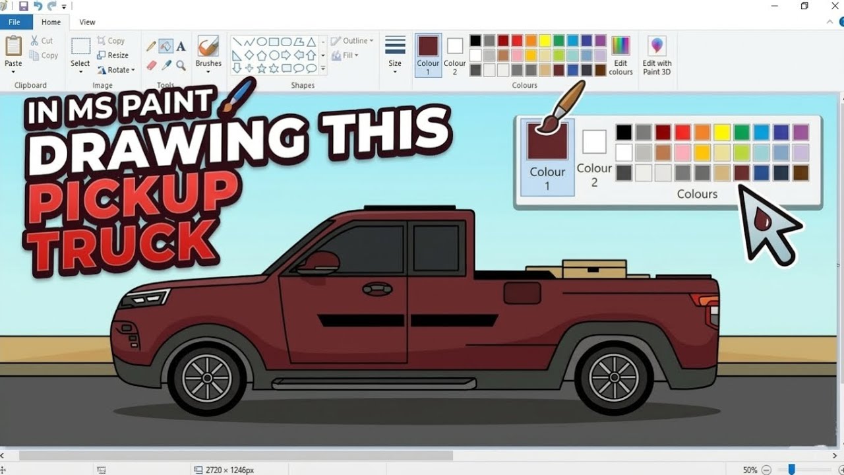844x475 pixels.
Task: Click Edit with Paint 3D
Action: point(657,55)
